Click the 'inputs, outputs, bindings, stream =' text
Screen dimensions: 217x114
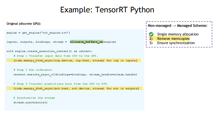[37, 42]
